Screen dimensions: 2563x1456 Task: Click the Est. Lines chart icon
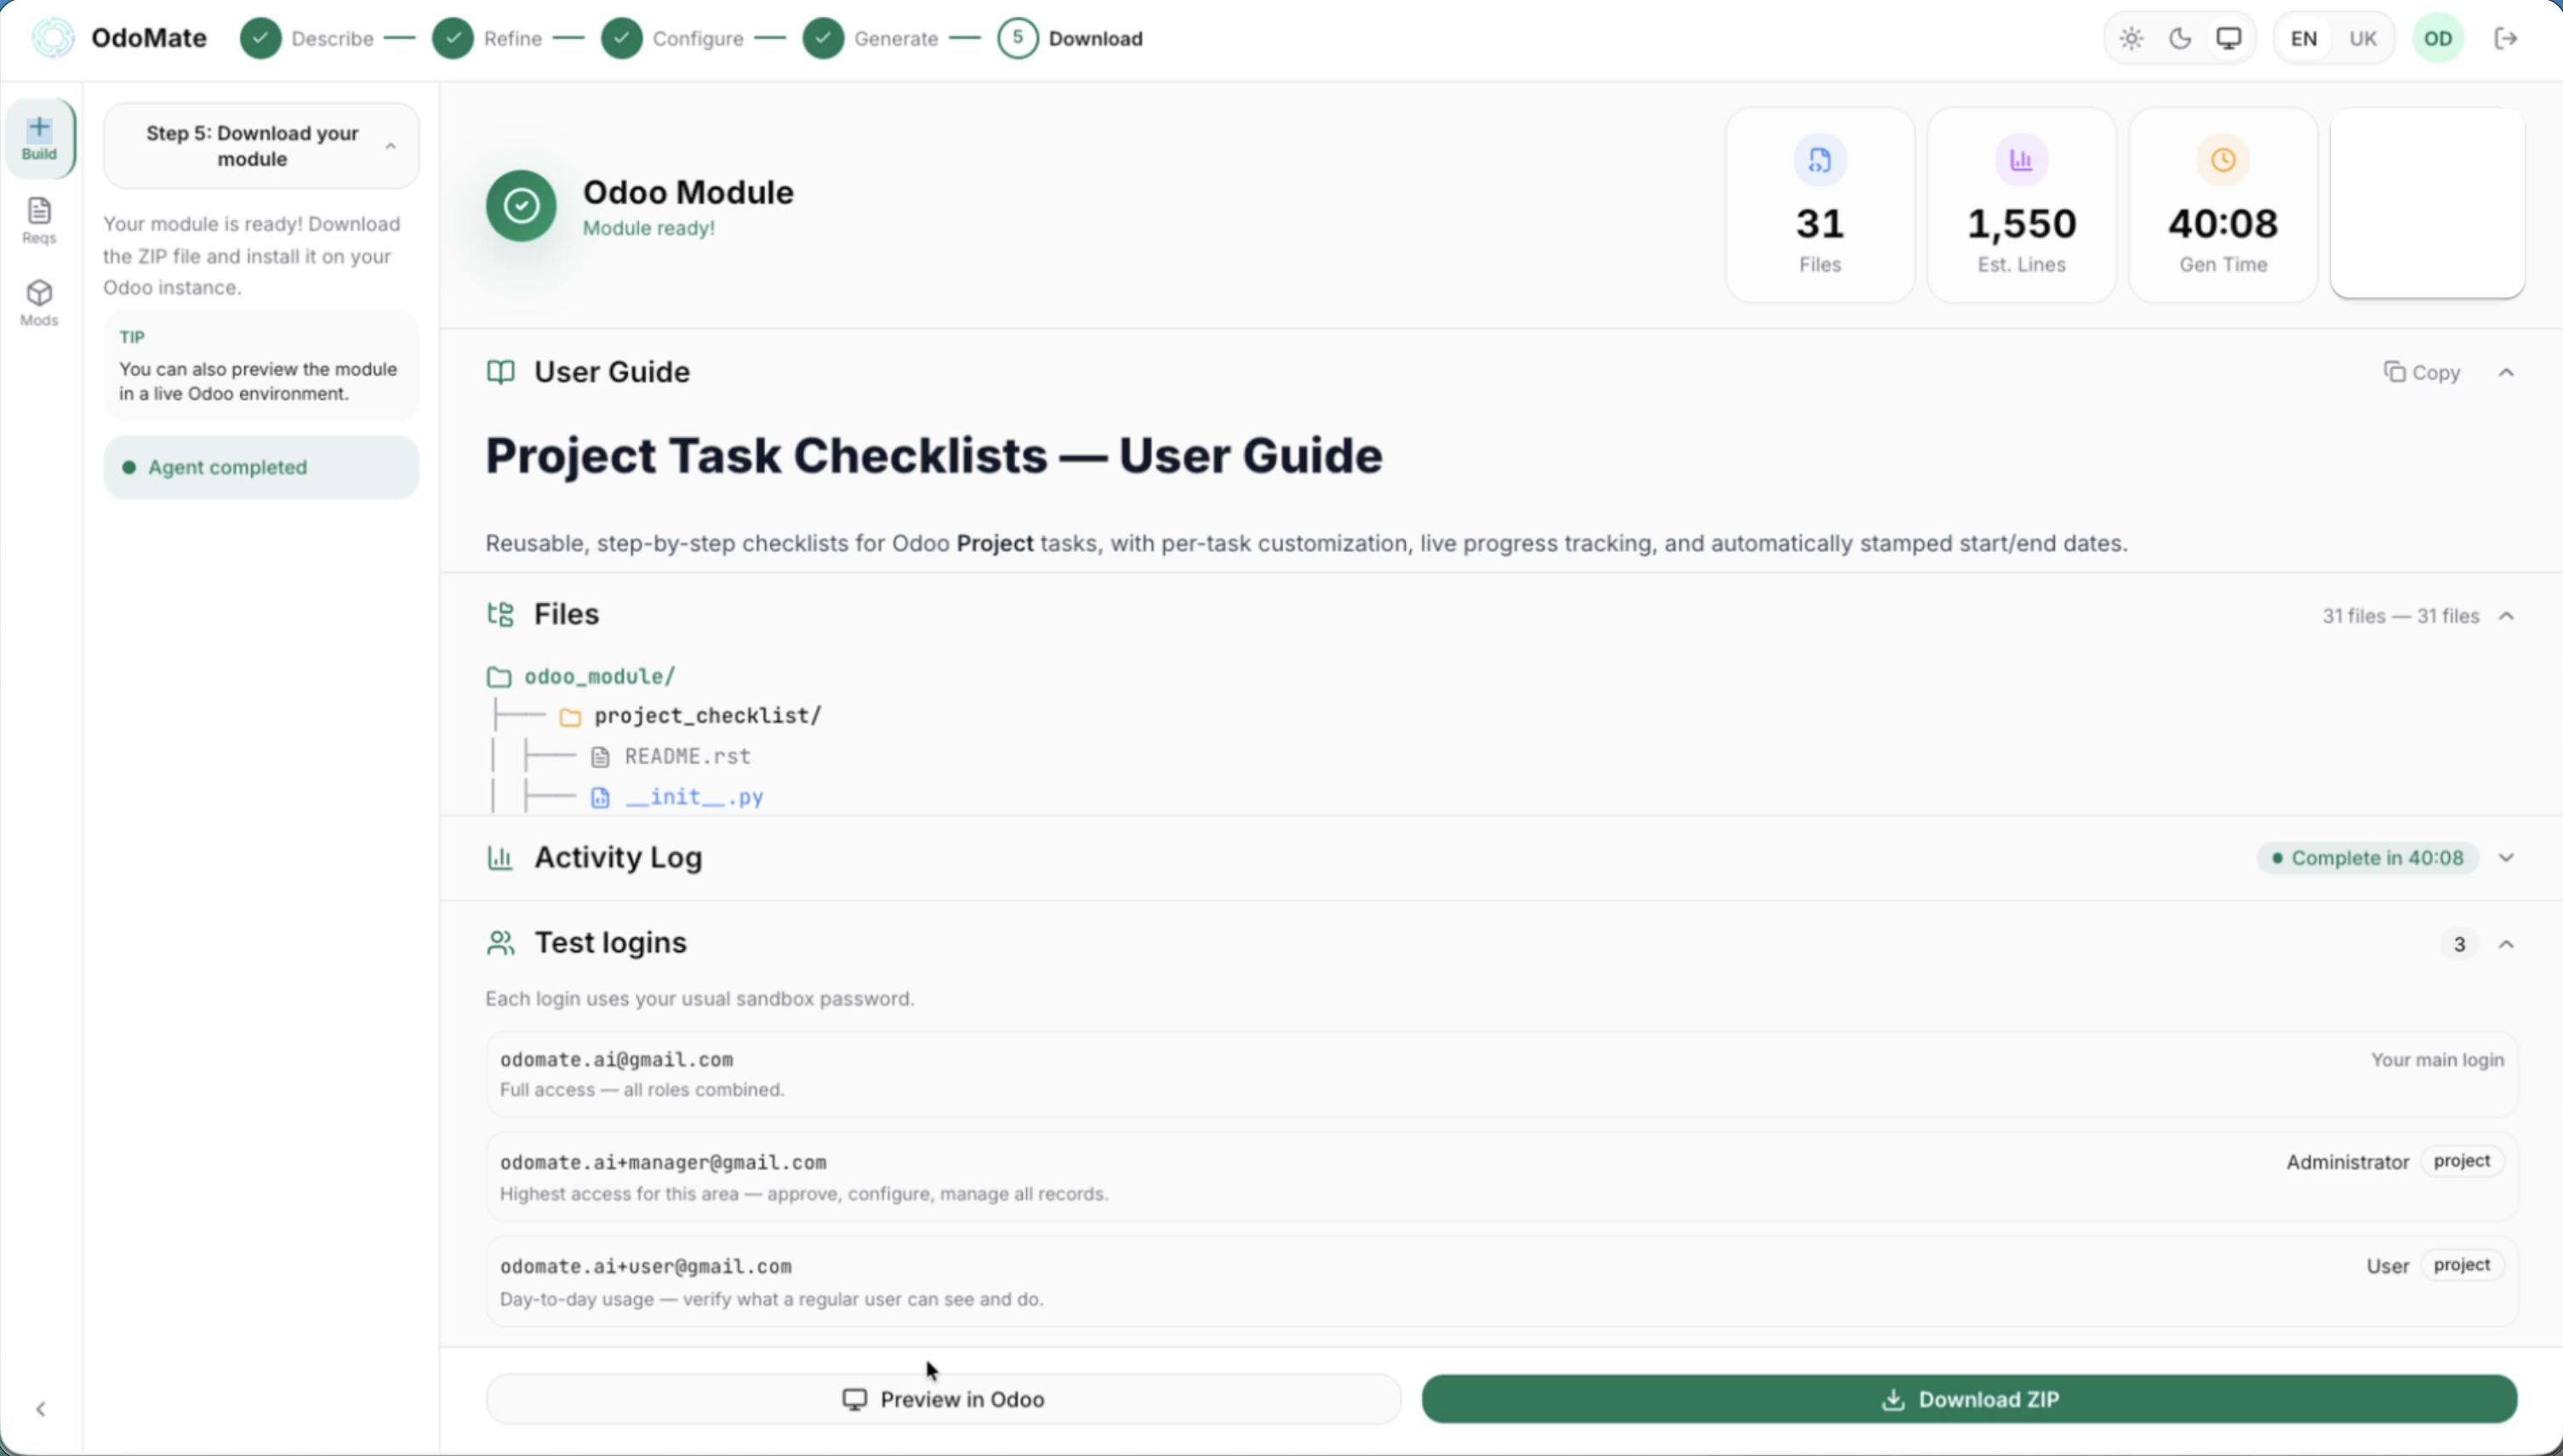tap(2022, 160)
